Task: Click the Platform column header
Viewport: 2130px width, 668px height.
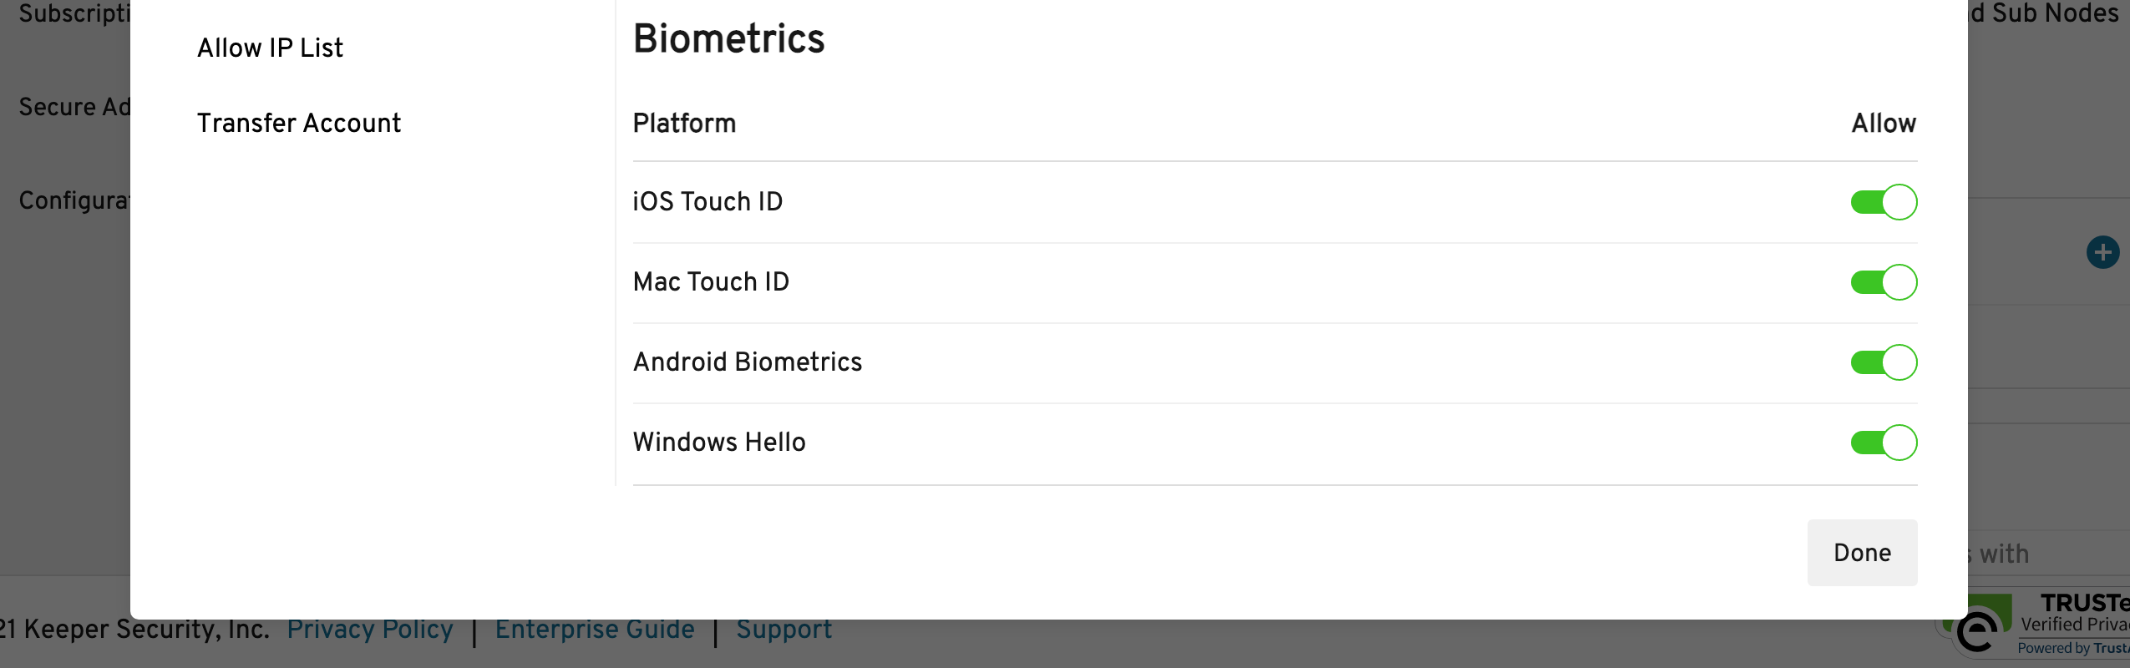Action: click(684, 124)
